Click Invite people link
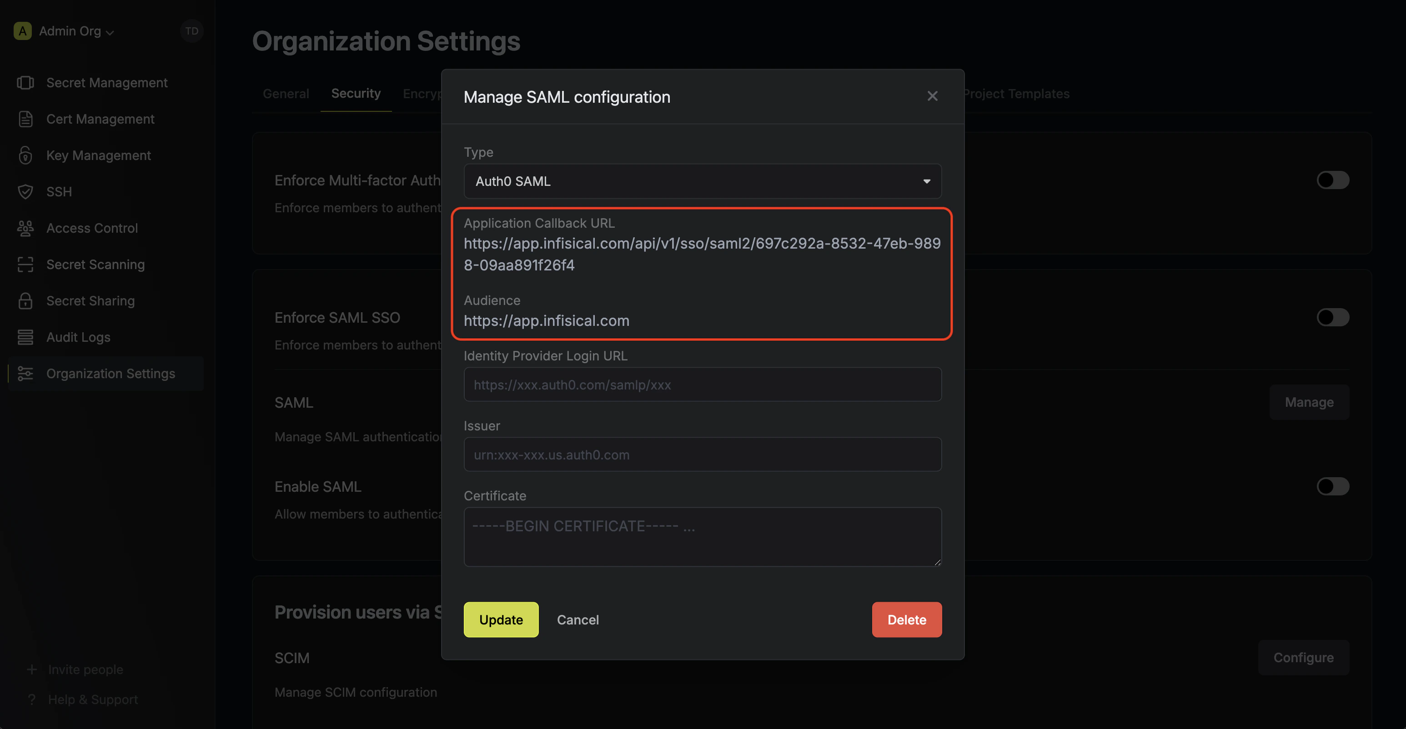Screen dimensions: 1406x729 click(85, 669)
